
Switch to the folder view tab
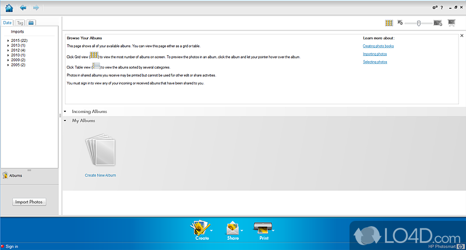point(31,23)
